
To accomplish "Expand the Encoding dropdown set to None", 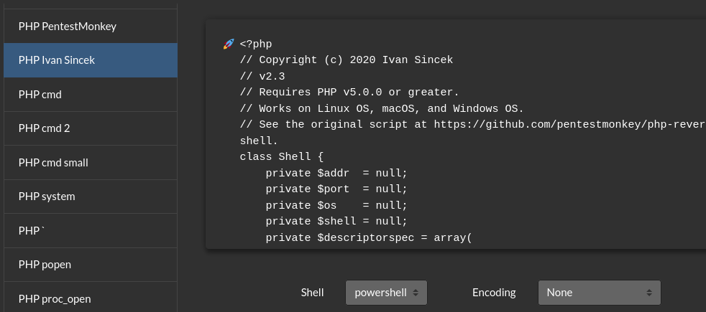I will point(600,293).
